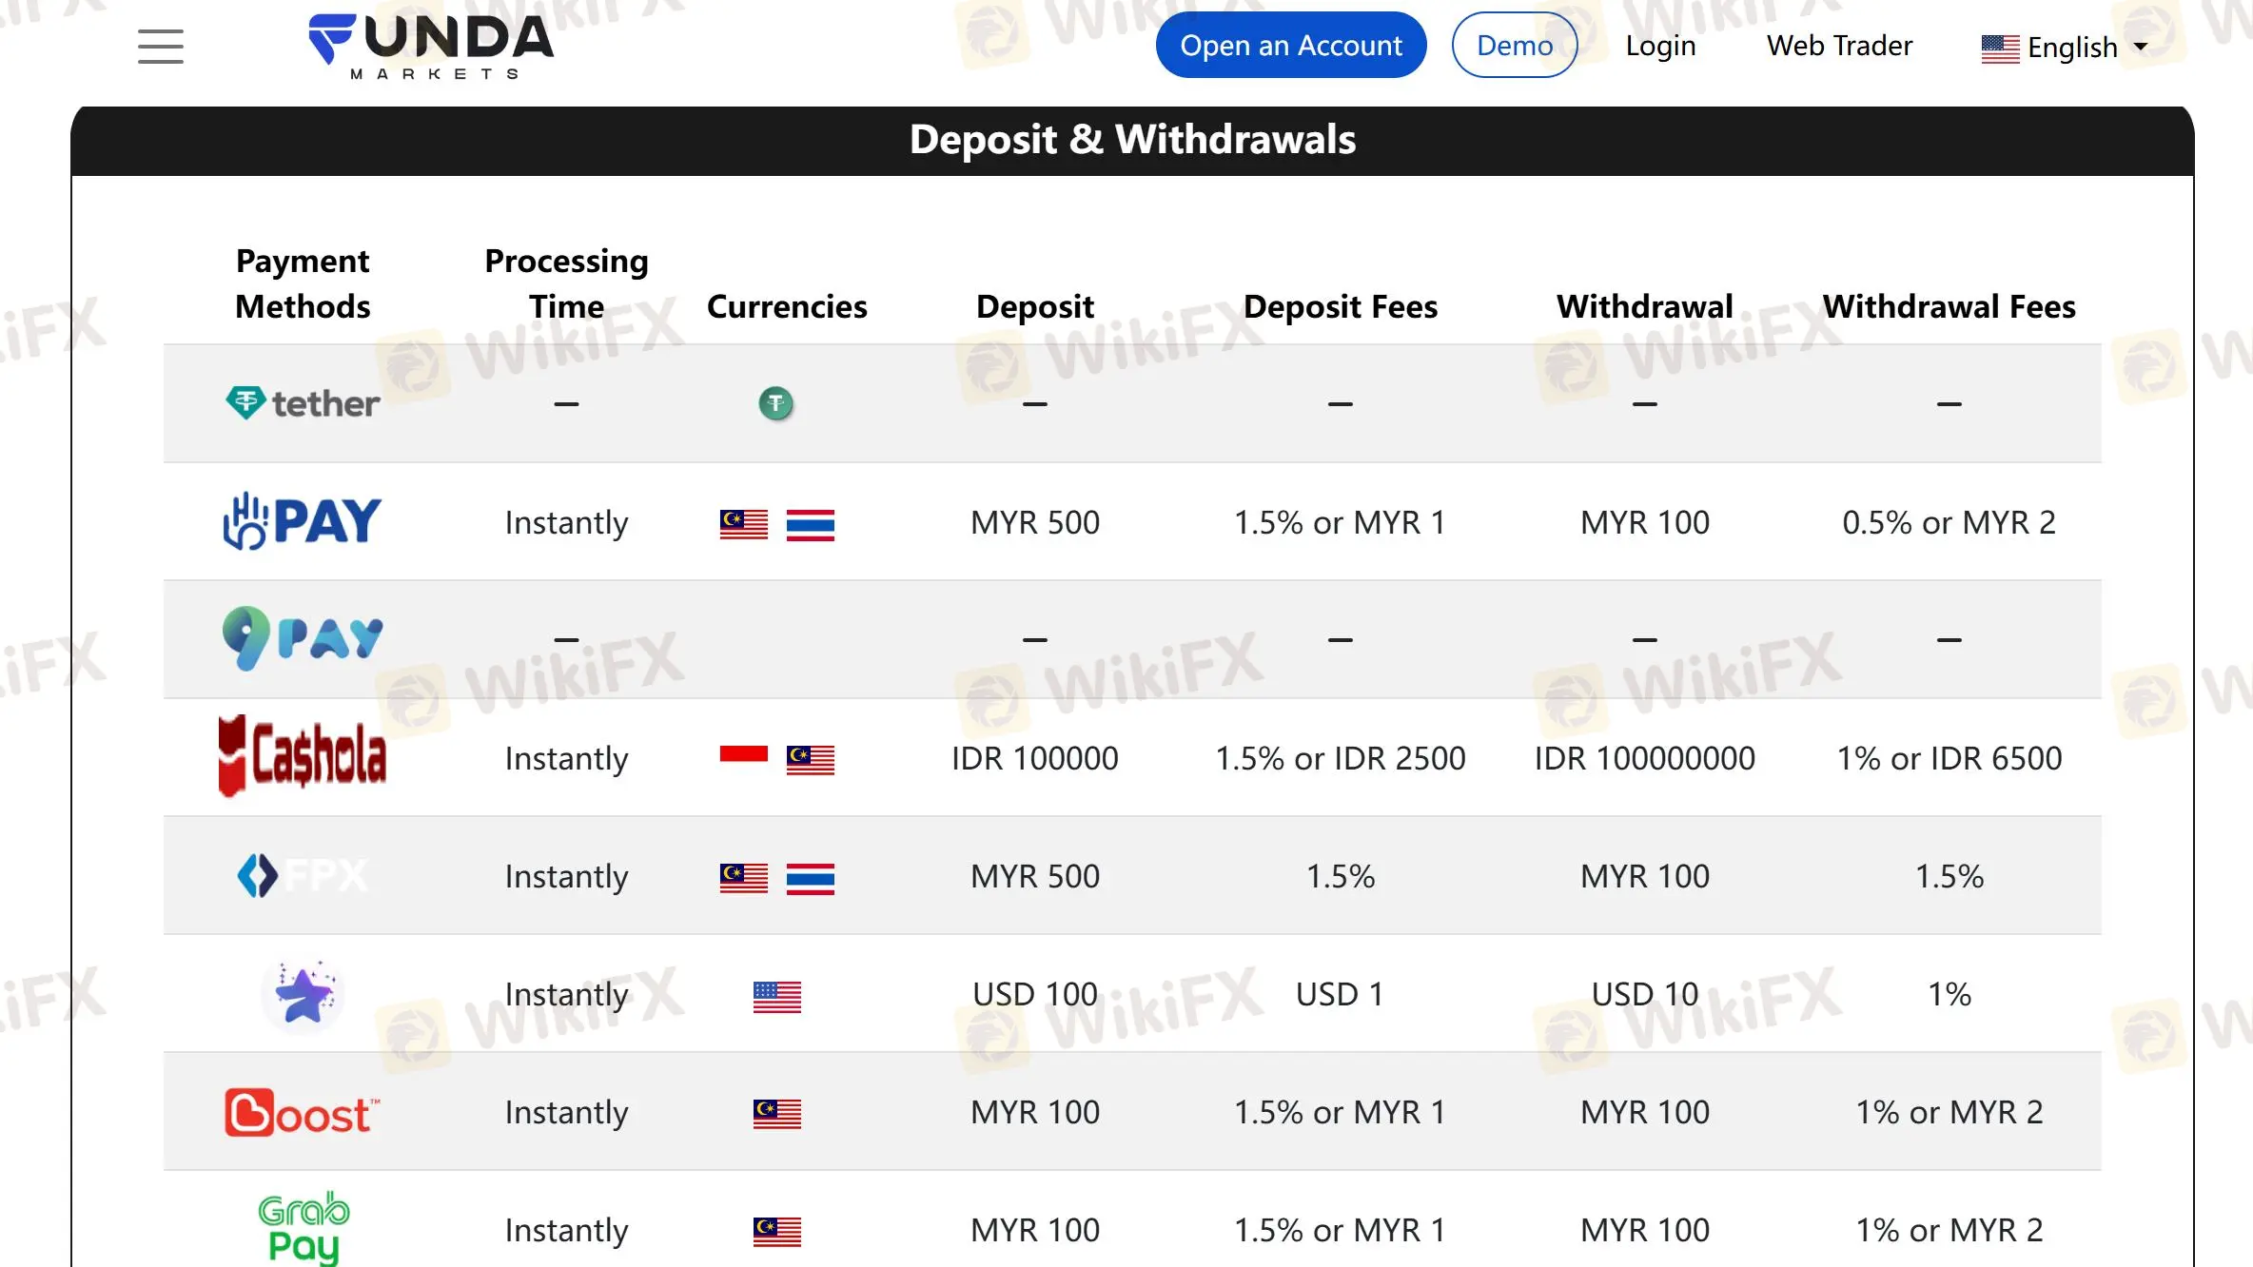Click the US flag in USD 100 row
2253x1267 pixels.
tap(777, 996)
